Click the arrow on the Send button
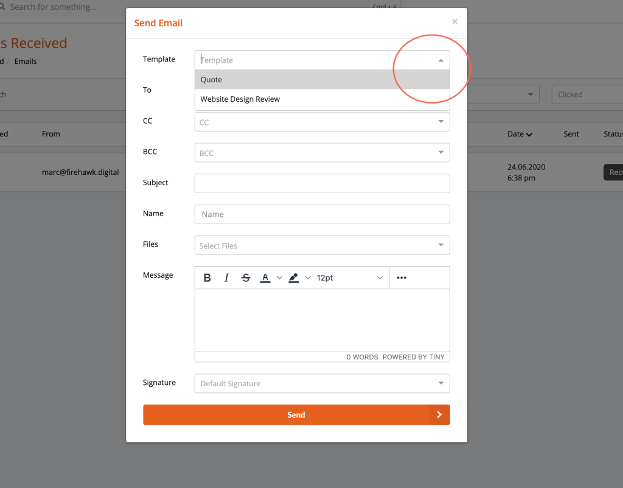This screenshot has width=623, height=488. [439, 415]
